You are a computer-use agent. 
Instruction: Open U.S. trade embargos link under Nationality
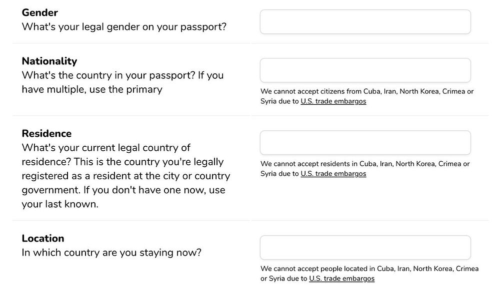pyautogui.click(x=333, y=101)
